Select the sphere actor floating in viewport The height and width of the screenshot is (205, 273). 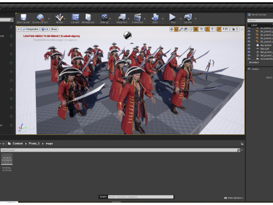127,35
